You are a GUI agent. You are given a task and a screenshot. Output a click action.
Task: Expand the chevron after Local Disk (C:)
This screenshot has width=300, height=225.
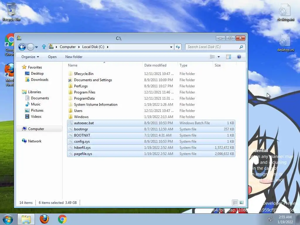coord(108,47)
